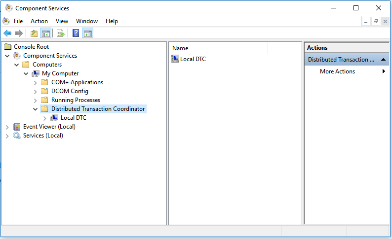Screen dimensions: 392x239
Task: Open the View menu
Action: pyautogui.click(x=62, y=21)
